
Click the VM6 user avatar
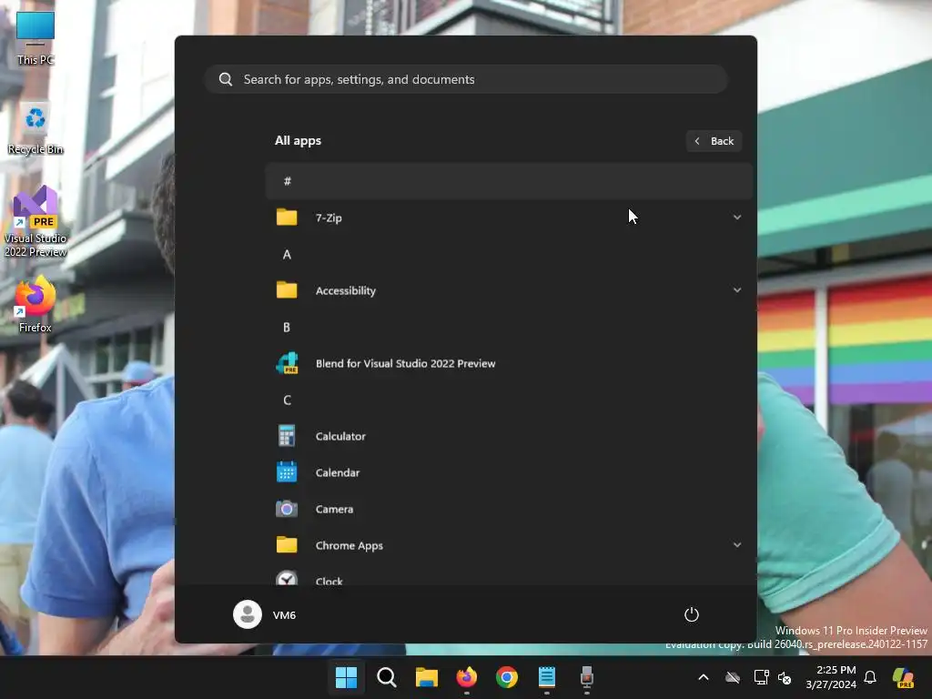point(248,614)
